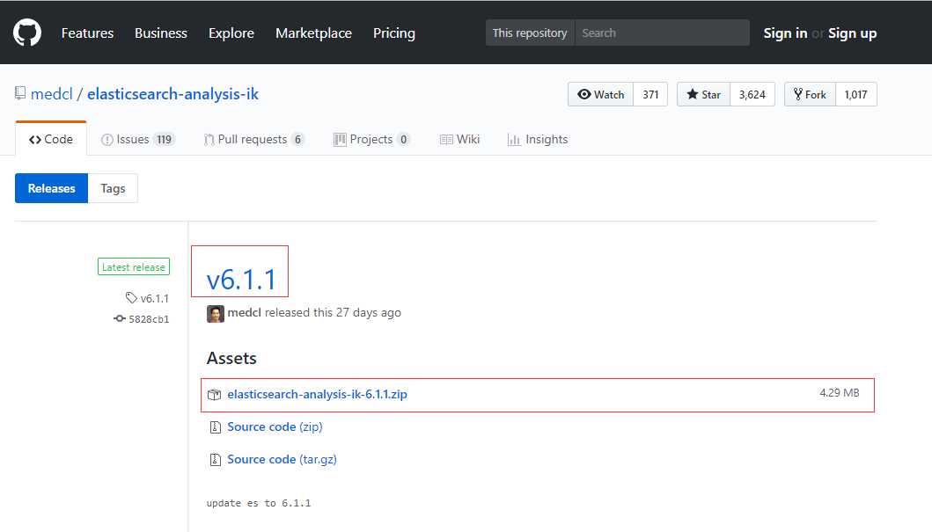Click the Source code tar.gz file icon
Viewport: 932px width, 532px height.
click(215, 460)
